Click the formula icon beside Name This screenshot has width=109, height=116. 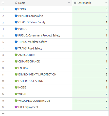tap(16, 3)
